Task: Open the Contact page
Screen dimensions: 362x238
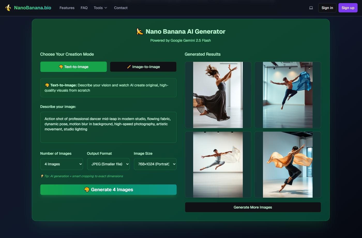Action: click(x=121, y=8)
